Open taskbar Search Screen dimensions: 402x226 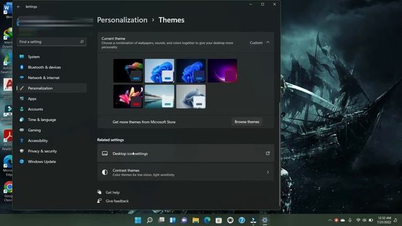point(149,220)
